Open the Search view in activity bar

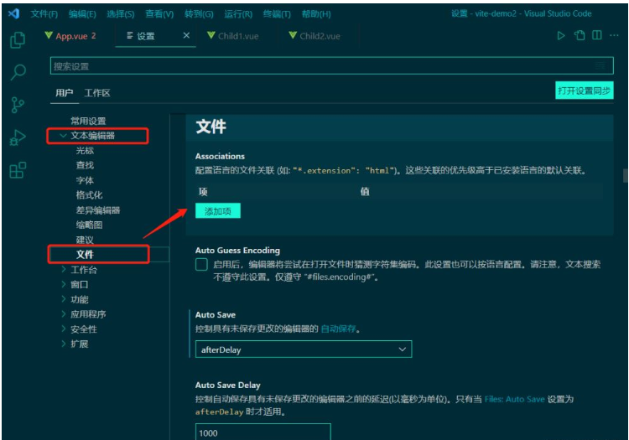click(18, 72)
